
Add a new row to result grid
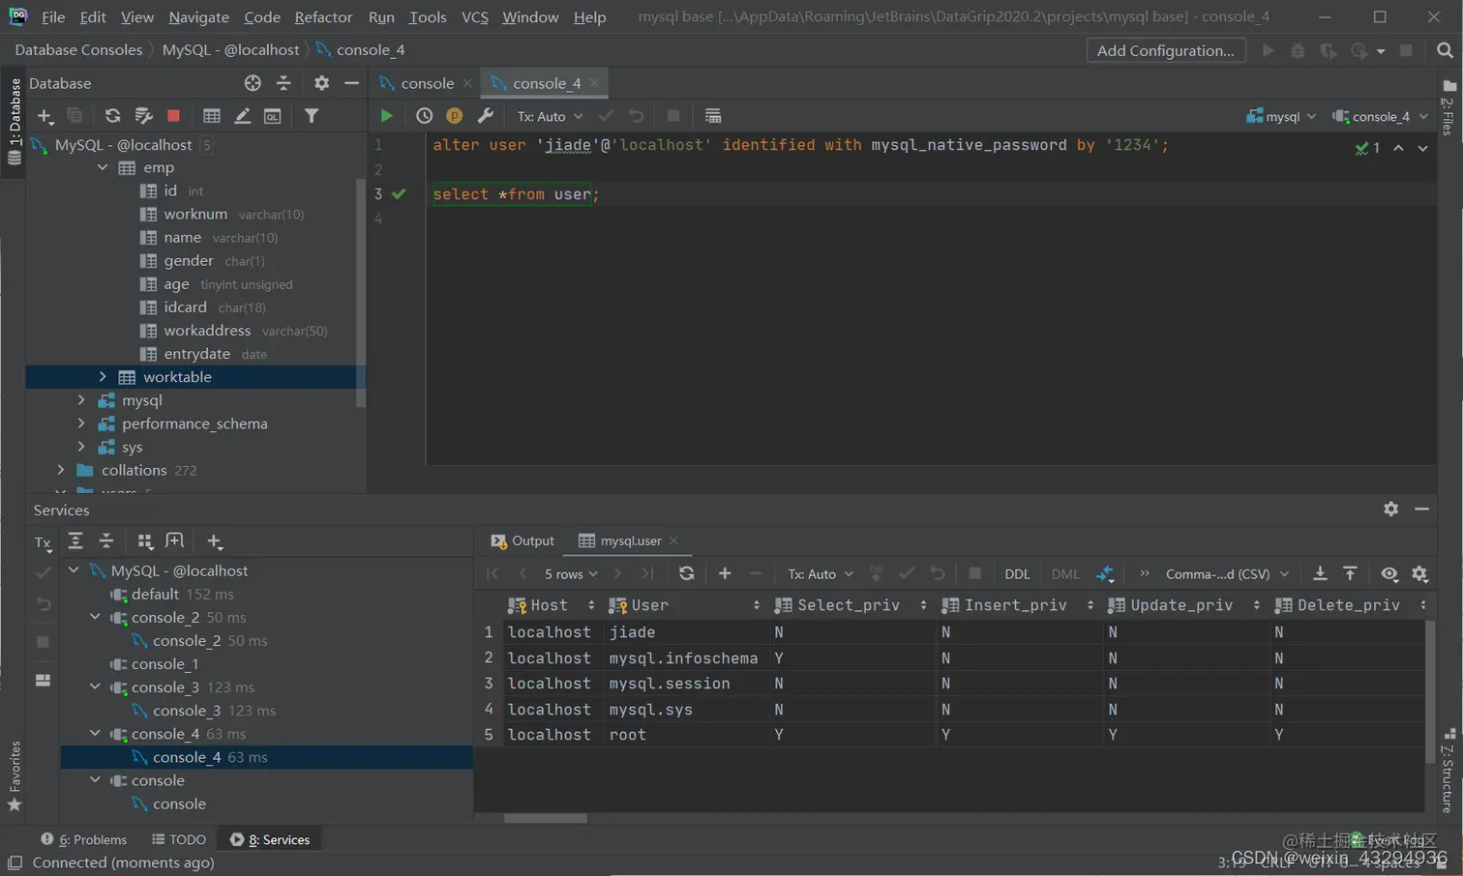click(725, 573)
